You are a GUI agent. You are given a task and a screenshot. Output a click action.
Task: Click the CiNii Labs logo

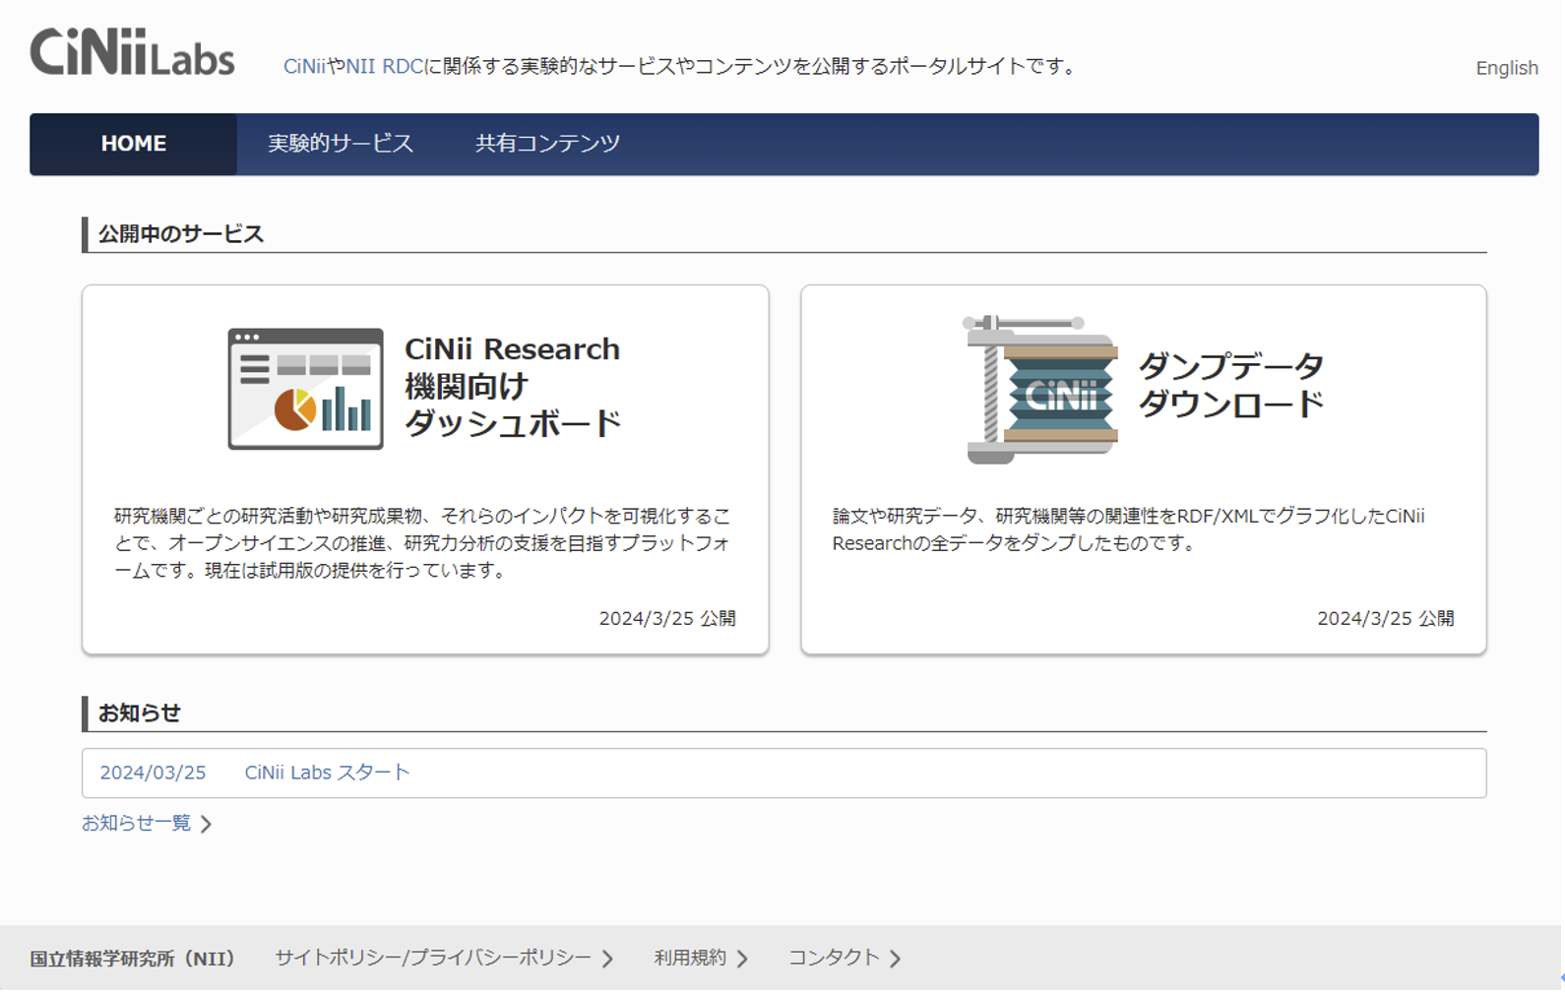[x=132, y=52]
